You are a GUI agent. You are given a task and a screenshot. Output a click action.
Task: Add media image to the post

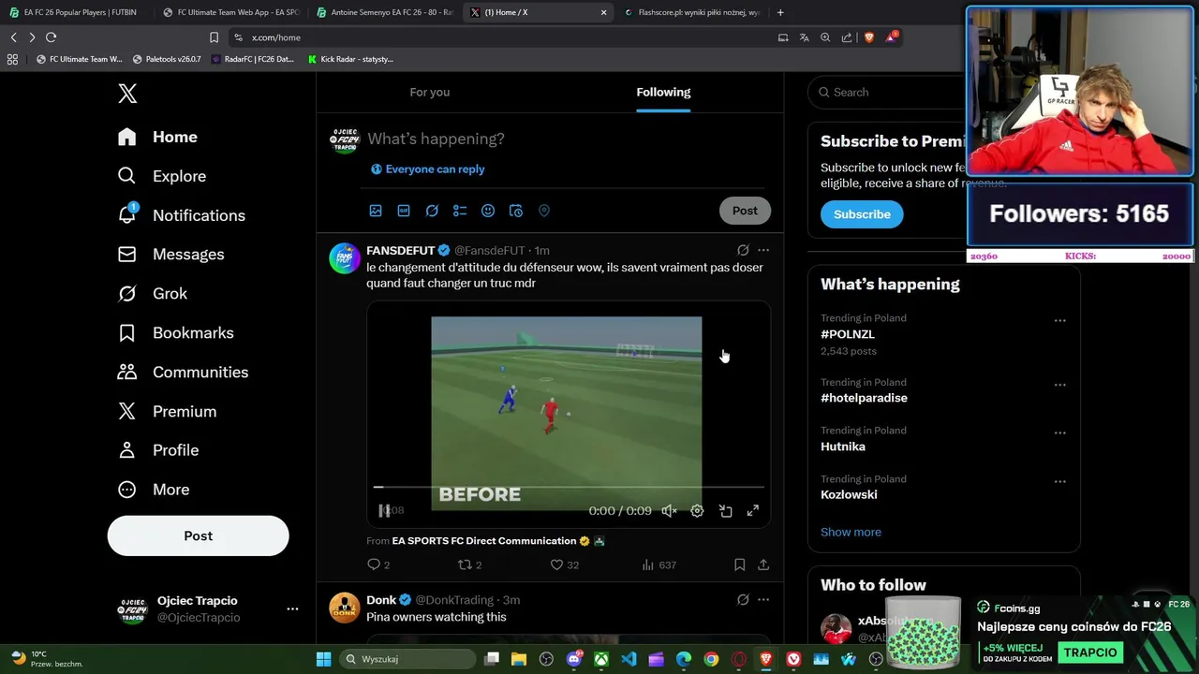point(376,211)
